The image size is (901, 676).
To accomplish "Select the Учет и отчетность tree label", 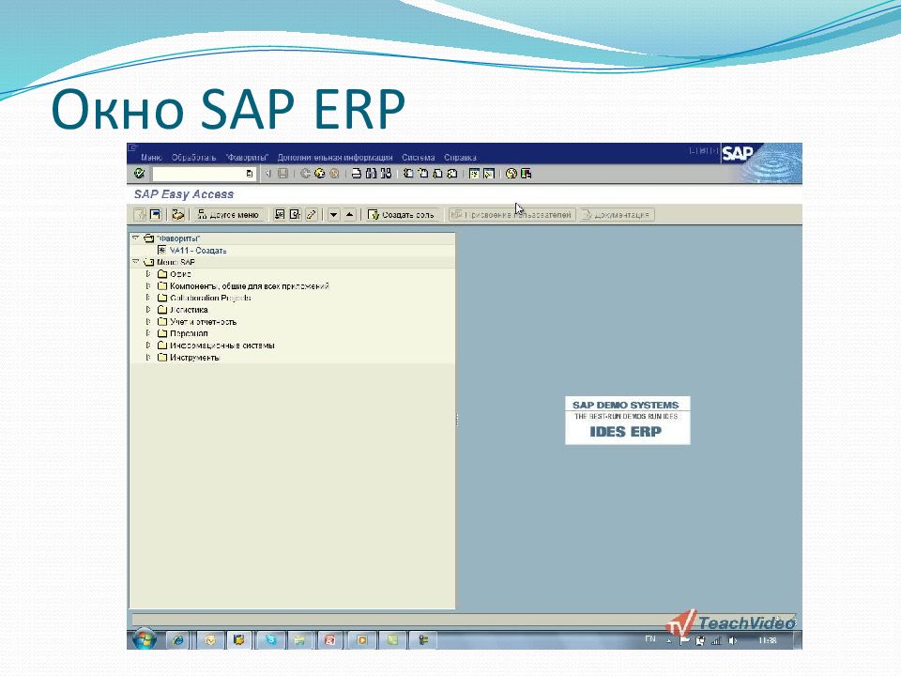I will pyautogui.click(x=203, y=321).
